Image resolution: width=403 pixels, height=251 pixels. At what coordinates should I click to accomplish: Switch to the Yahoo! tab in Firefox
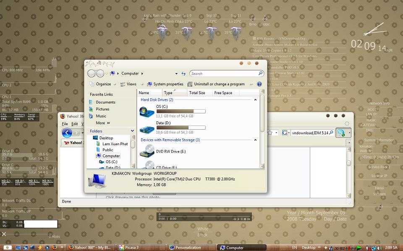click(x=73, y=143)
